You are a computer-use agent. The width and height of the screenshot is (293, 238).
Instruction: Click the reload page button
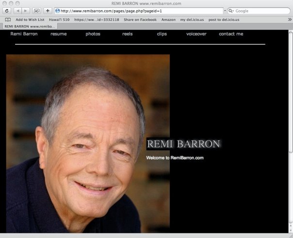[x=7, y=11]
